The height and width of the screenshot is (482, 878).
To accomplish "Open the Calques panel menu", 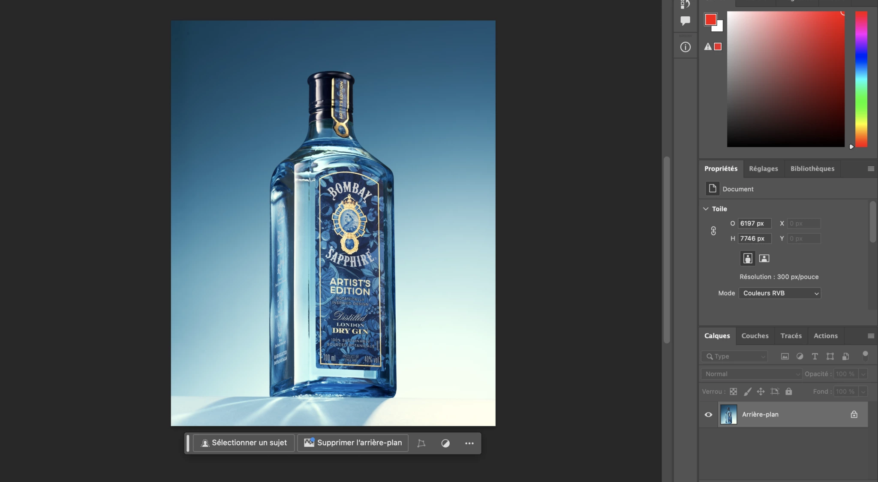I will [x=871, y=336].
